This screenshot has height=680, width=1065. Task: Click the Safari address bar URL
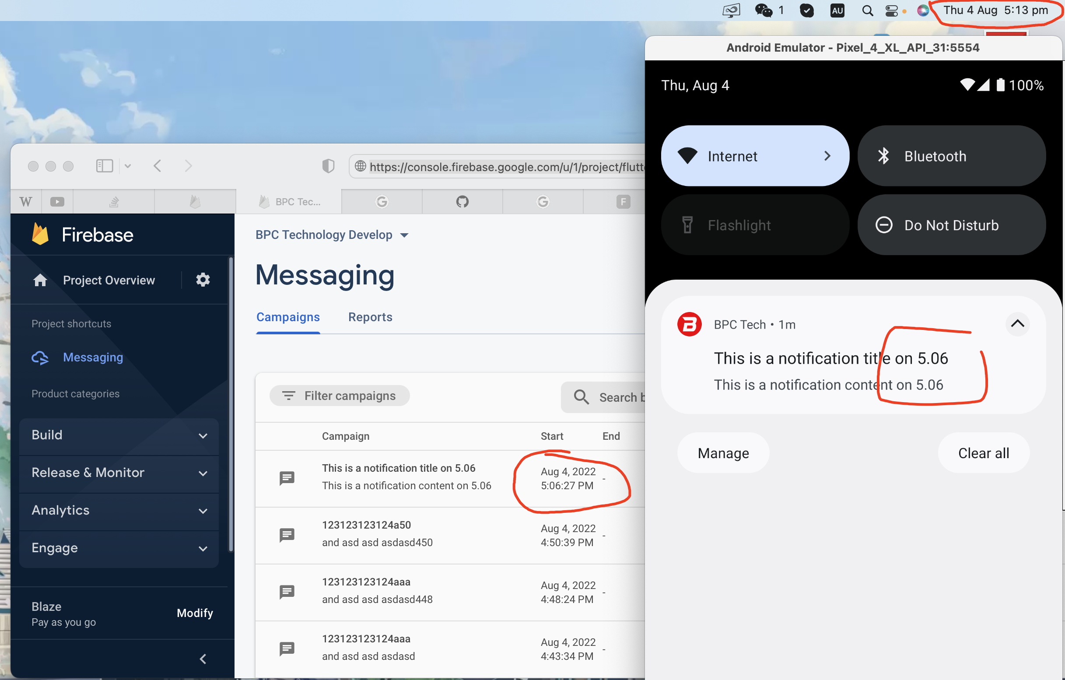pos(507,167)
